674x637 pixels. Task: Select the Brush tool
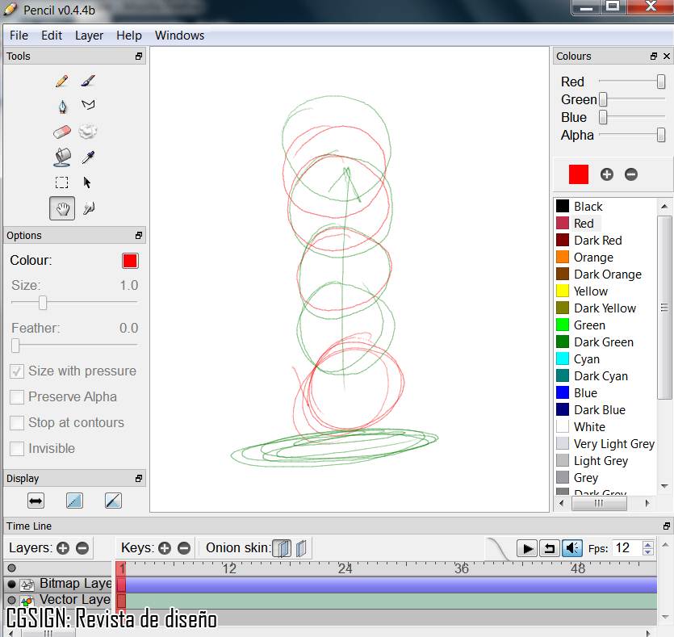pos(89,79)
